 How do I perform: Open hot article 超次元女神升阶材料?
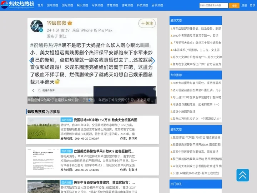coord(196,57)
